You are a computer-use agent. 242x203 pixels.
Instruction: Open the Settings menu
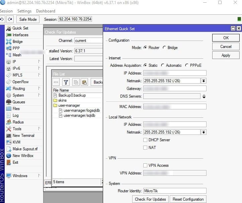click(24, 11)
